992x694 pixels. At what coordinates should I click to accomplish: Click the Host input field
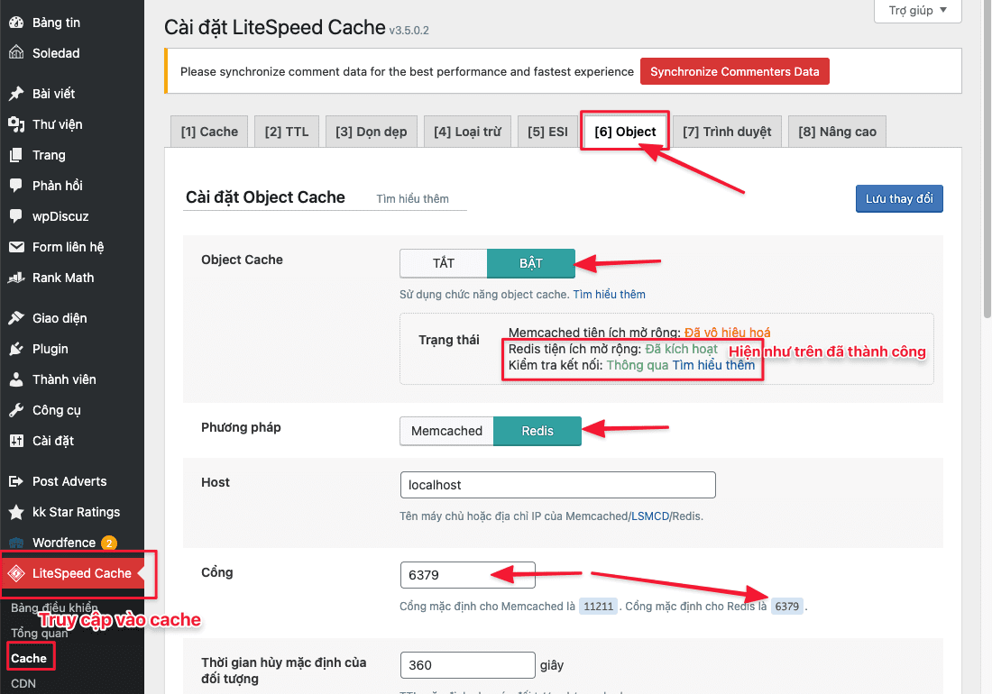coord(557,485)
